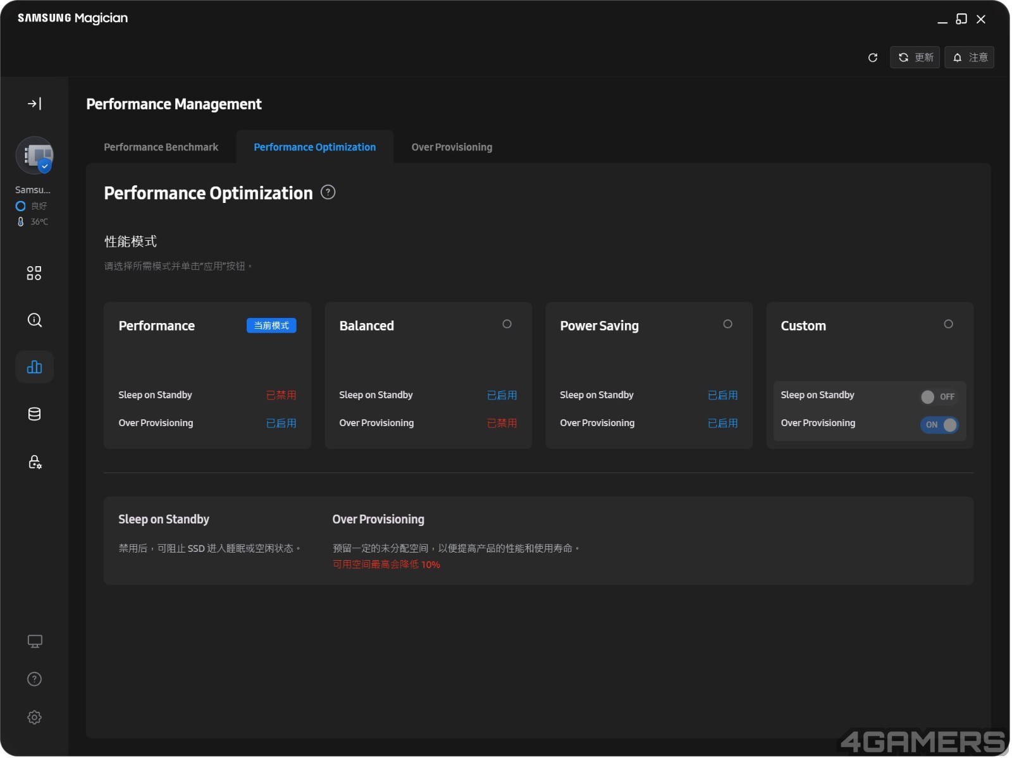Select the Balanced mode radio button
Image resolution: width=1012 pixels, height=758 pixels.
(x=507, y=324)
